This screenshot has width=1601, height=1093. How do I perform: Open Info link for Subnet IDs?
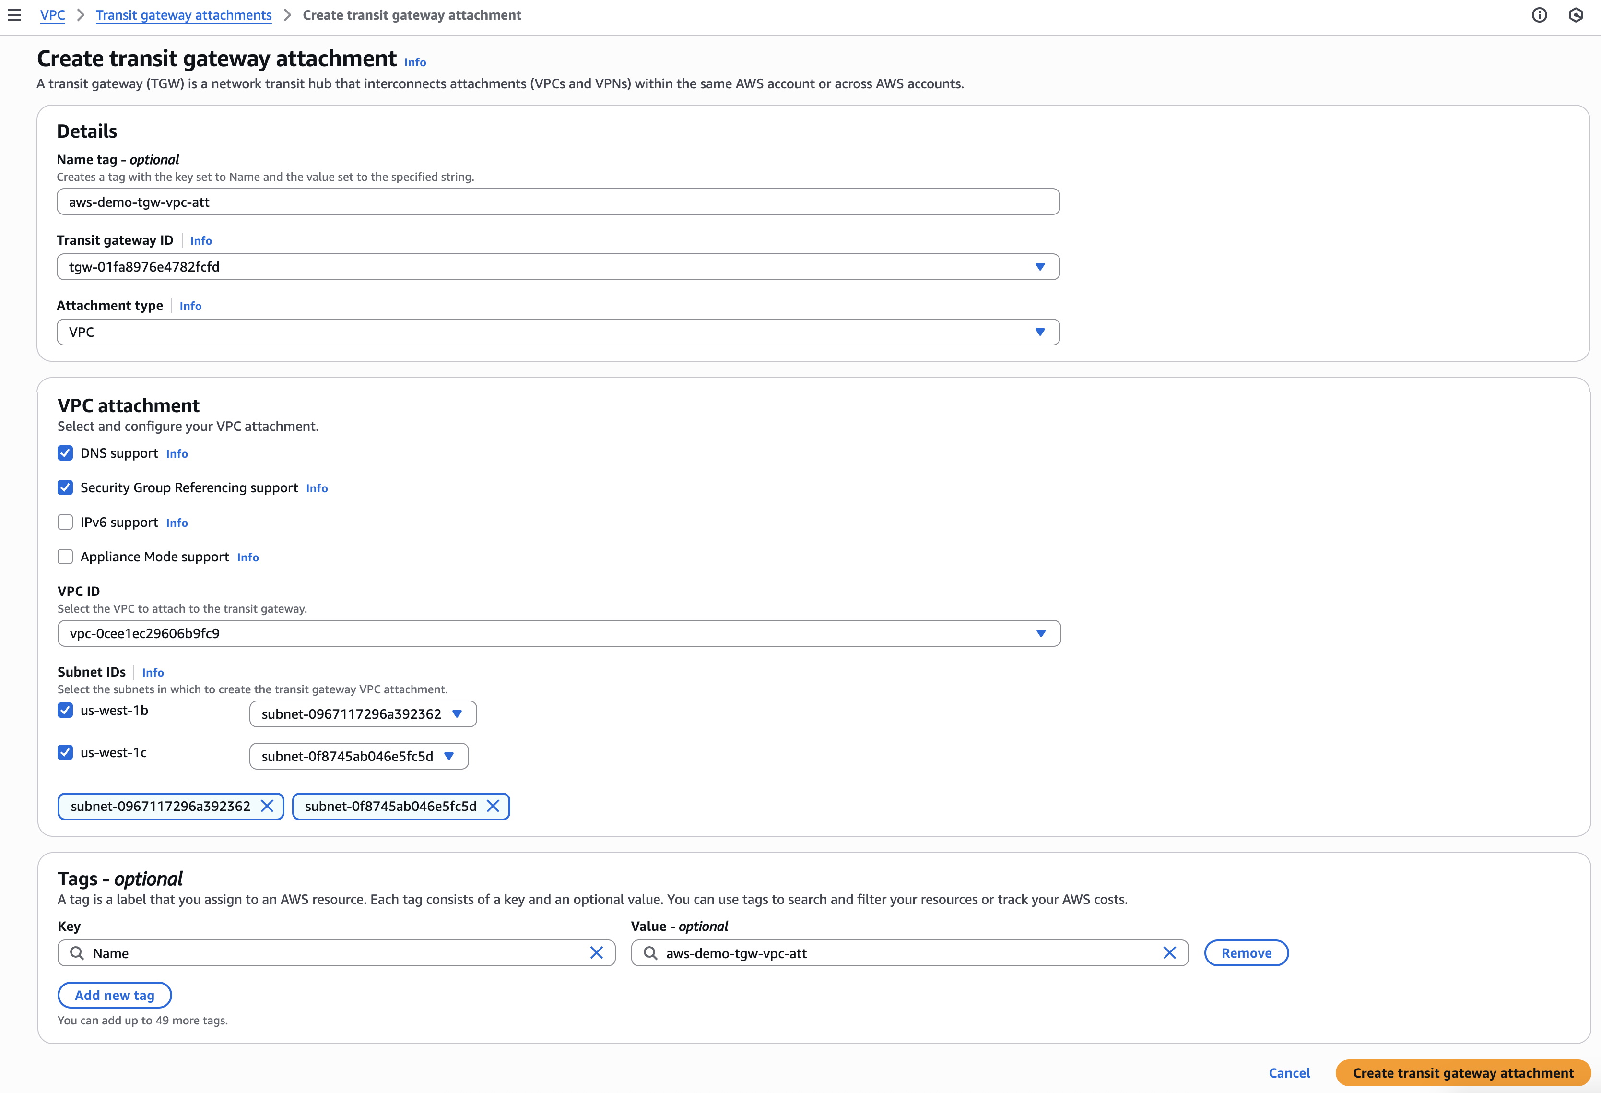click(153, 672)
